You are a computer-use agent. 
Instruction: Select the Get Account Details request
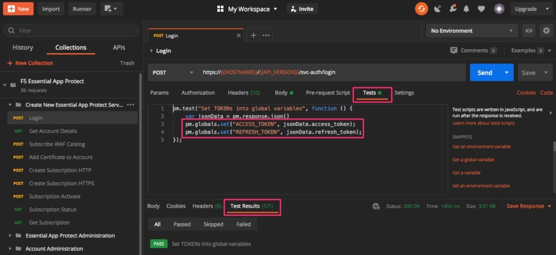click(72, 131)
